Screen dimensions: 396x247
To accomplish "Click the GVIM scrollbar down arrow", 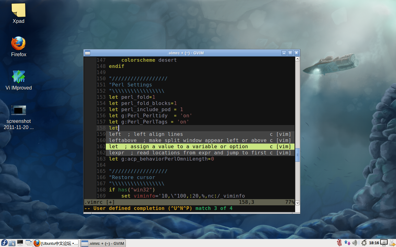I will pos(297,203).
